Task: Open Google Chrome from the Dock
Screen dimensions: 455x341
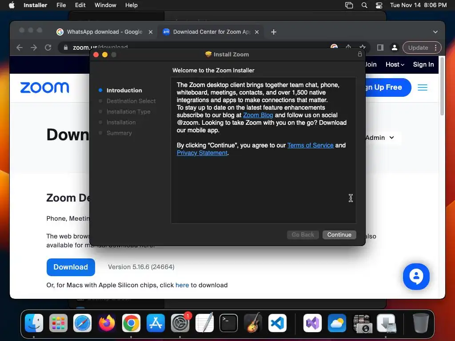Action: click(131, 323)
